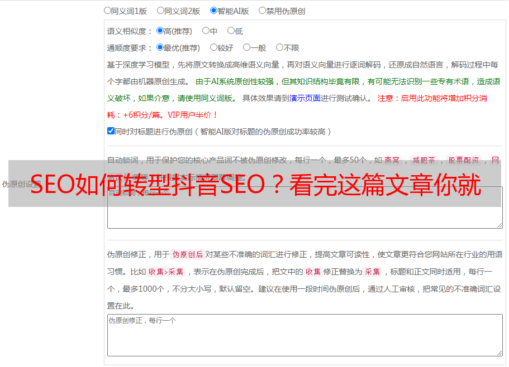Click the 通顺度要求 label
The width and height of the screenshot is (509, 367).
130,48
